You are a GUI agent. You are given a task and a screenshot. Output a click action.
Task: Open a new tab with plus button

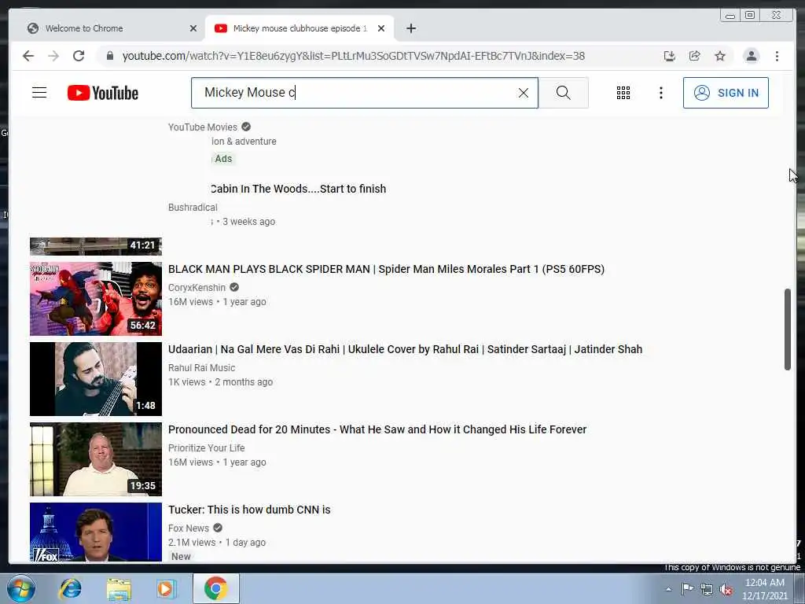pyautogui.click(x=410, y=28)
